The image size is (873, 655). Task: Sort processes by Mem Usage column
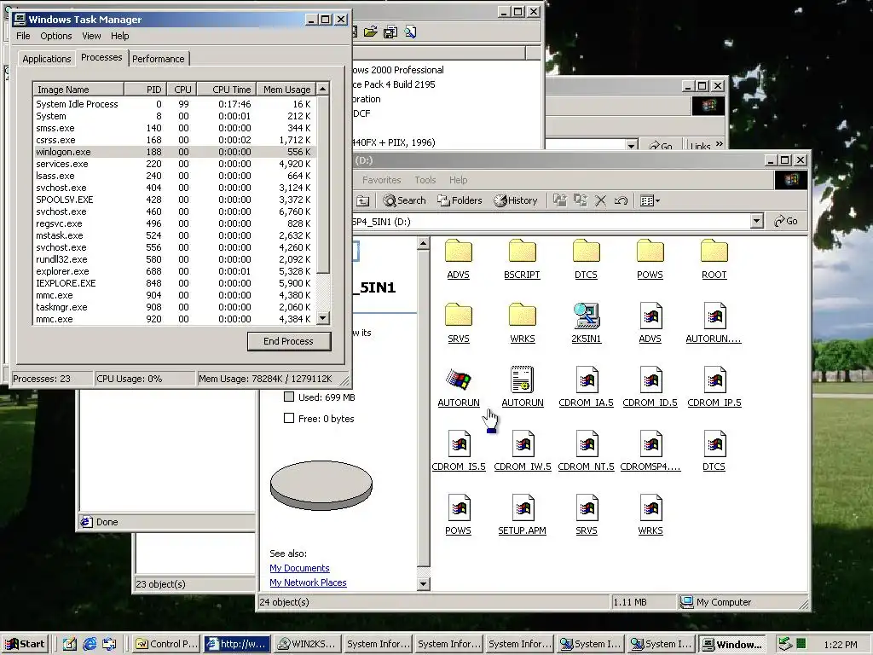coord(286,89)
